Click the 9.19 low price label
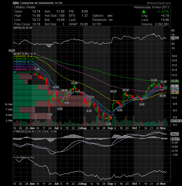Viewport: 182px width, 186px height. [x=89, y=111]
